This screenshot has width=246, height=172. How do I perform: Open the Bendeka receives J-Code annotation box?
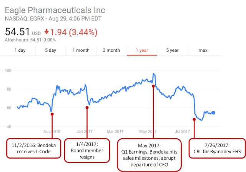point(33,148)
